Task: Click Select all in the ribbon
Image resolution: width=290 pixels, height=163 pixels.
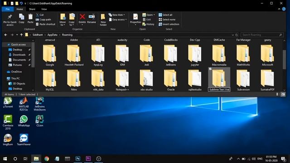Action: coord(165,15)
